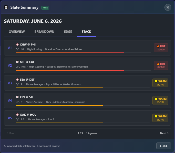The image size is (175, 153).
Task: Click the baseball icon next to MIL @ COL
Action: 17,62
